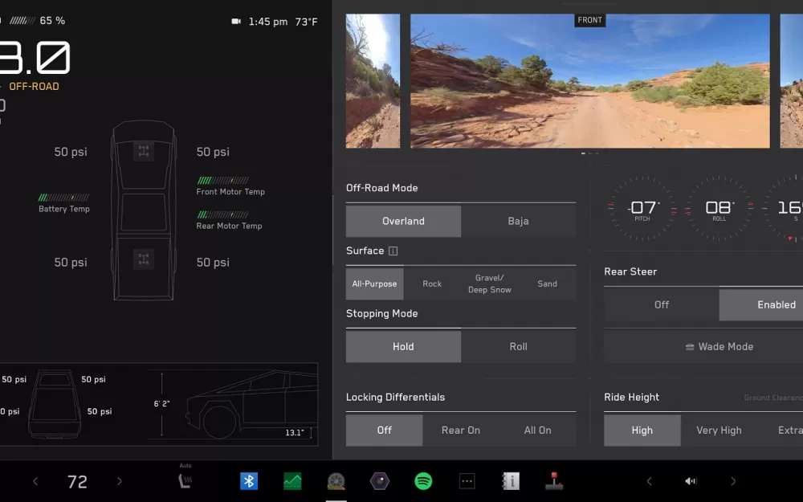Screen dimensions: 803x502
Task: Tap the front camera view
Action: pos(589,80)
